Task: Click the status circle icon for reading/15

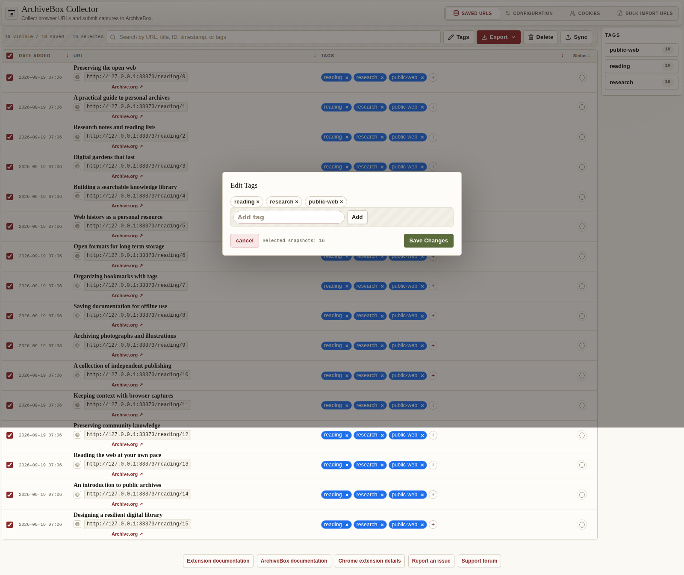Action: pyautogui.click(x=582, y=525)
